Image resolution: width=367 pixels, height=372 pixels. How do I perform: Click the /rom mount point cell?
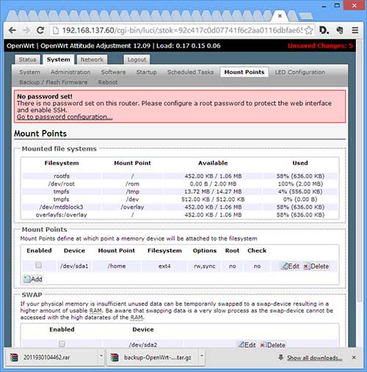coord(132,183)
